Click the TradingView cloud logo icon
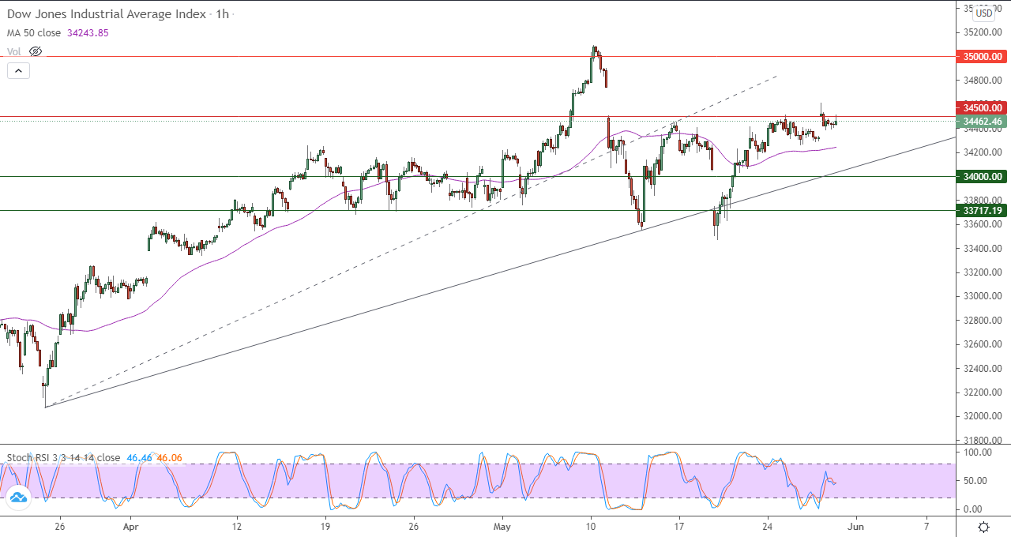The image size is (1011, 537). [17, 497]
